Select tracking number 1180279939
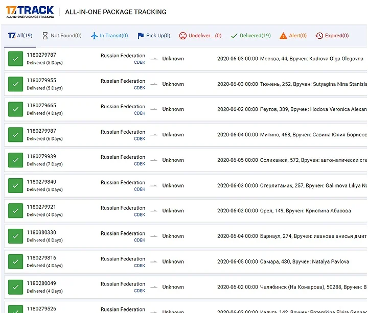Viewport: 368px width, 313px height. (x=41, y=156)
